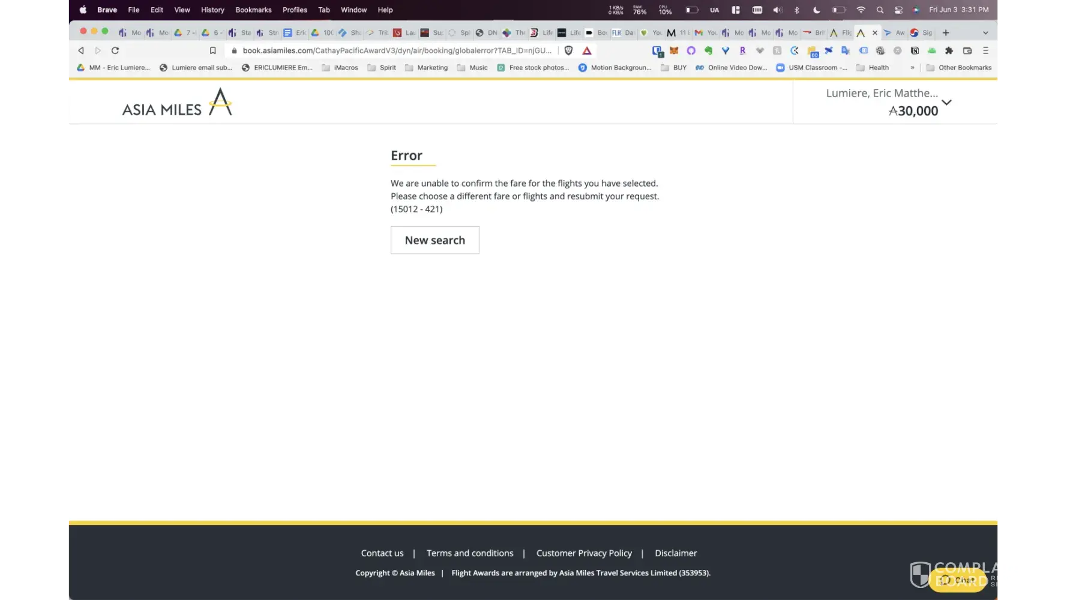The width and height of the screenshot is (1067, 600).
Task: Bookmark this page with the bookmark icon
Action: tap(212, 50)
